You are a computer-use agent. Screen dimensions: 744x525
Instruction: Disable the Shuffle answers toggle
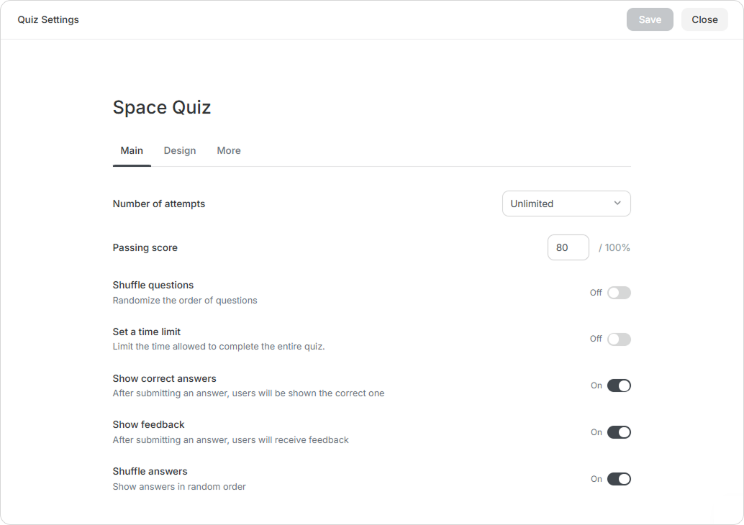point(619,479)
